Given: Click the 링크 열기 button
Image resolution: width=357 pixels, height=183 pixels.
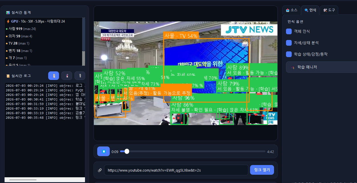Looking at the screenshot, I should click(262, 170).
